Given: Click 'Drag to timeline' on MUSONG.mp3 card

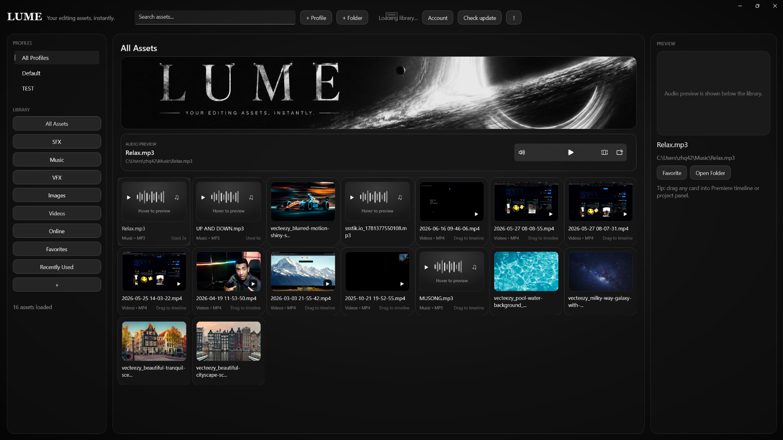Looking at the screenshot, I should [469, 308].
